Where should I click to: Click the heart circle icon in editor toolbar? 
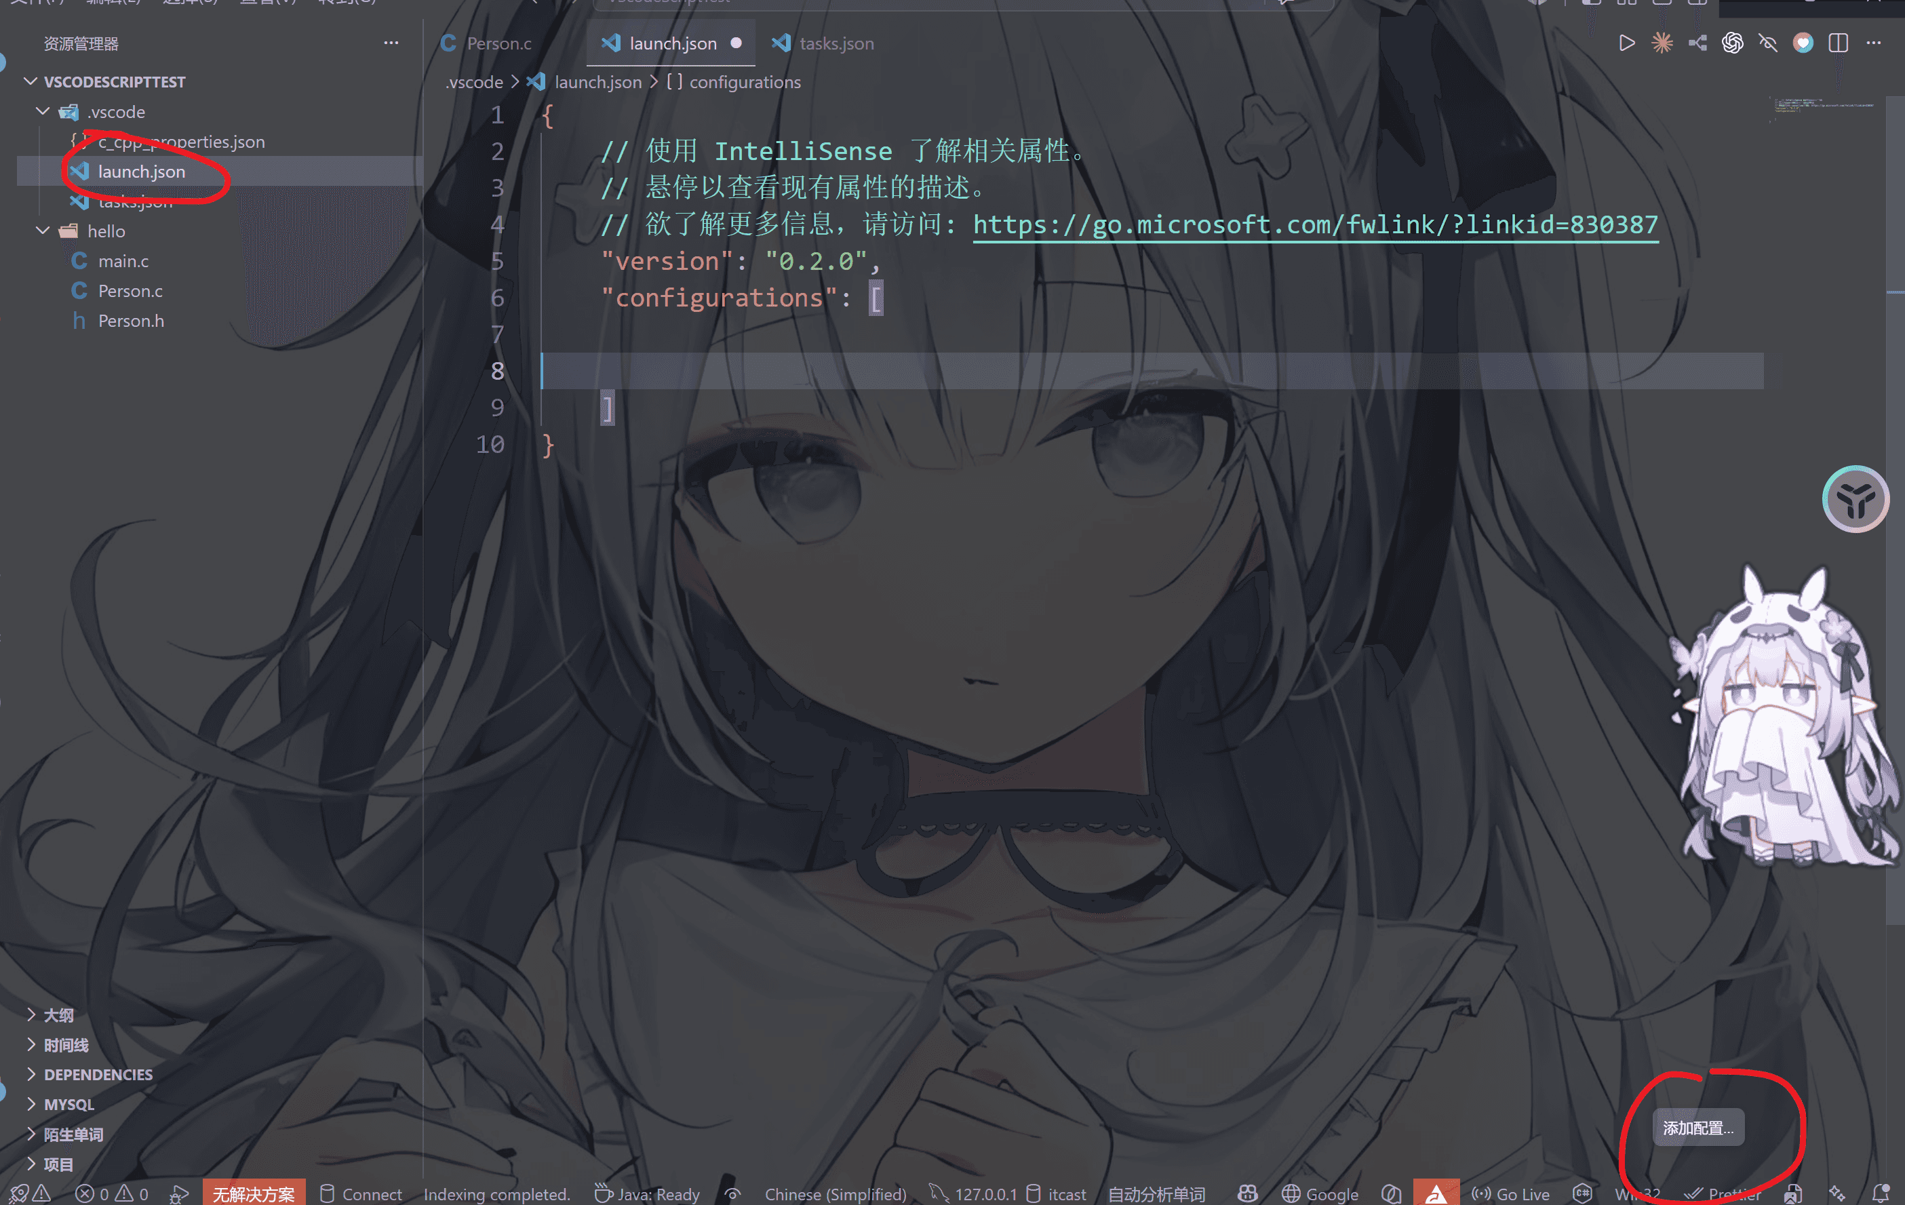click(x=1803, y=43)
